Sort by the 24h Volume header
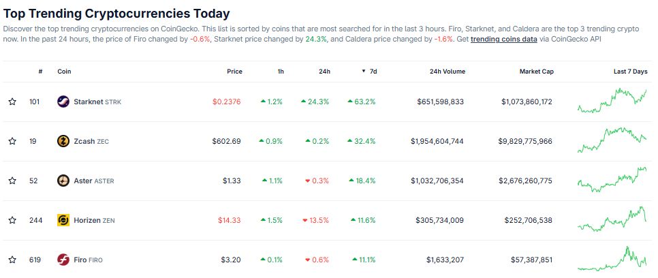Image resolution: width=658 pixels, height=278 pixels. pos(447,72)
